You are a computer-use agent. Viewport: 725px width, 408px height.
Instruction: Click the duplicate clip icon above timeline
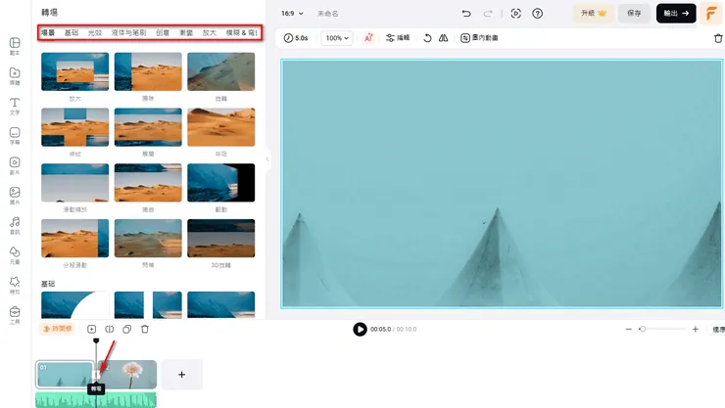127,330
